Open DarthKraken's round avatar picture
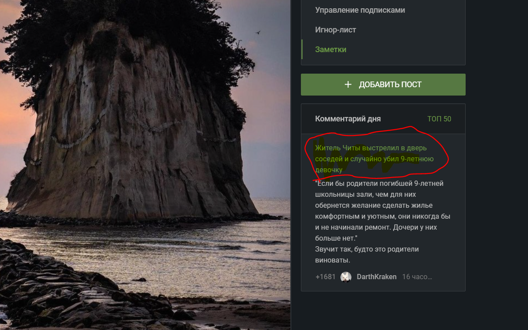The width and height of the screenshot is (528, 330). 346,277
